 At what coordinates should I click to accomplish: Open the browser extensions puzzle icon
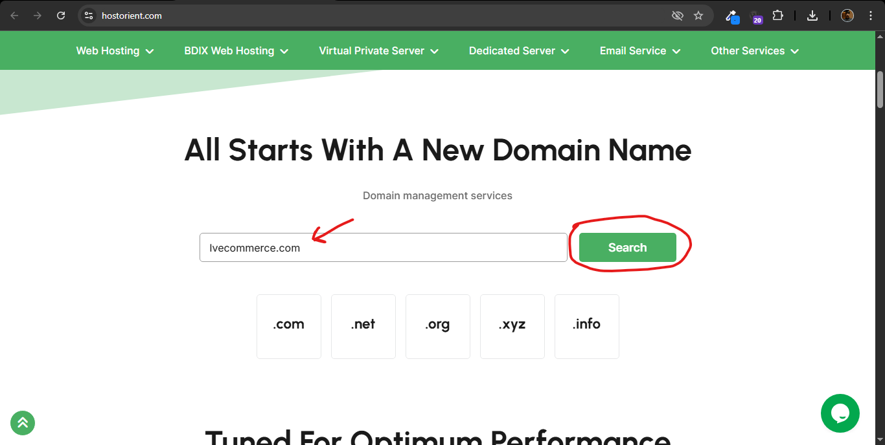(x=777, y=16)
